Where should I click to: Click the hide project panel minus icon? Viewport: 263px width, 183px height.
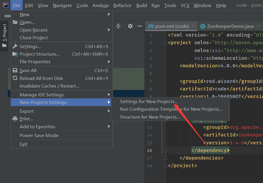tap(140, 26)
